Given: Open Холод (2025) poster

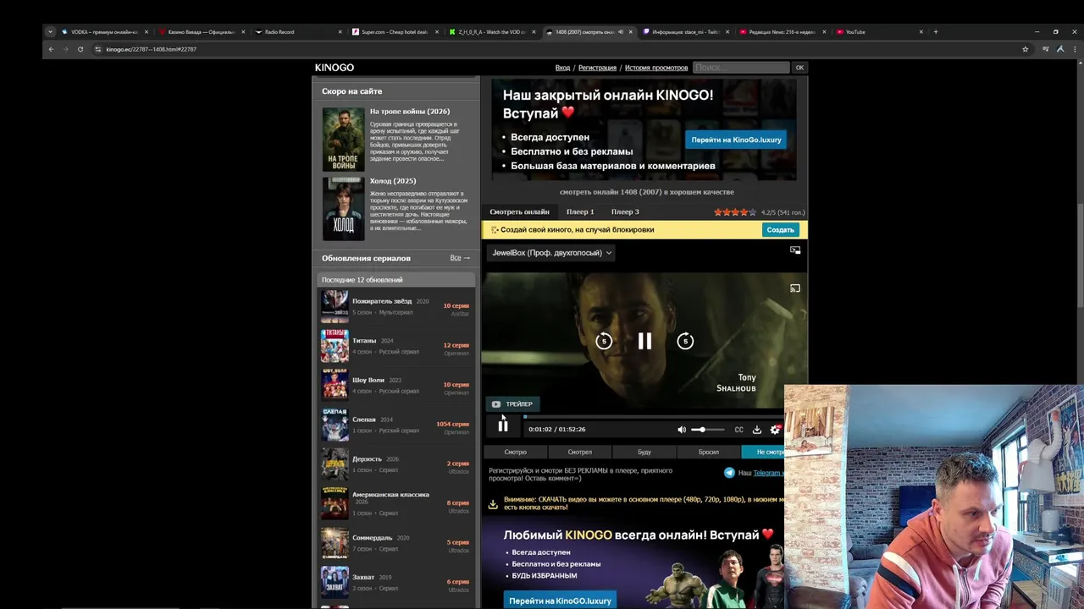Looking at the screenshot, I should point(343,209).
